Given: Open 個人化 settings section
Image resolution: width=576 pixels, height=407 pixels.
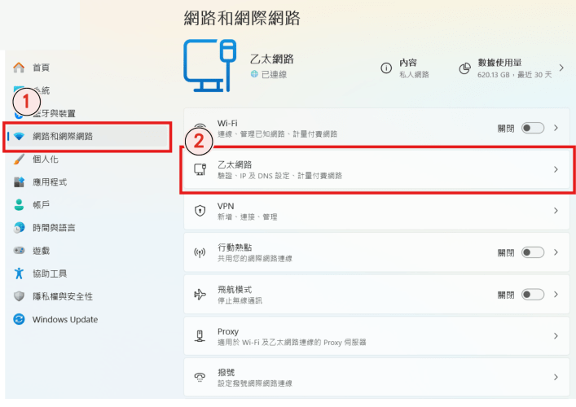Looking at the screenshot, I should [46, 160].
